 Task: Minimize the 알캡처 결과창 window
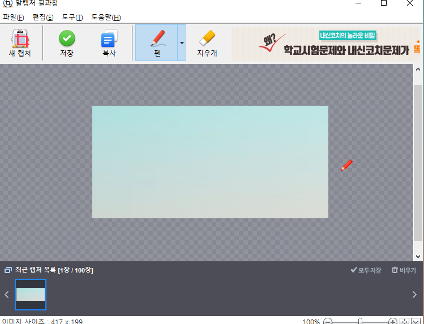tap(358, 3)
